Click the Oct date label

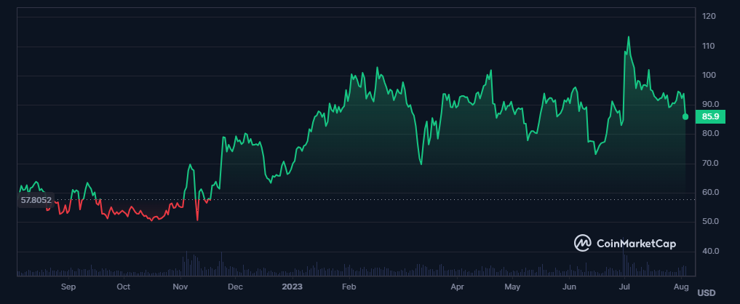click(x=124, y=287)
